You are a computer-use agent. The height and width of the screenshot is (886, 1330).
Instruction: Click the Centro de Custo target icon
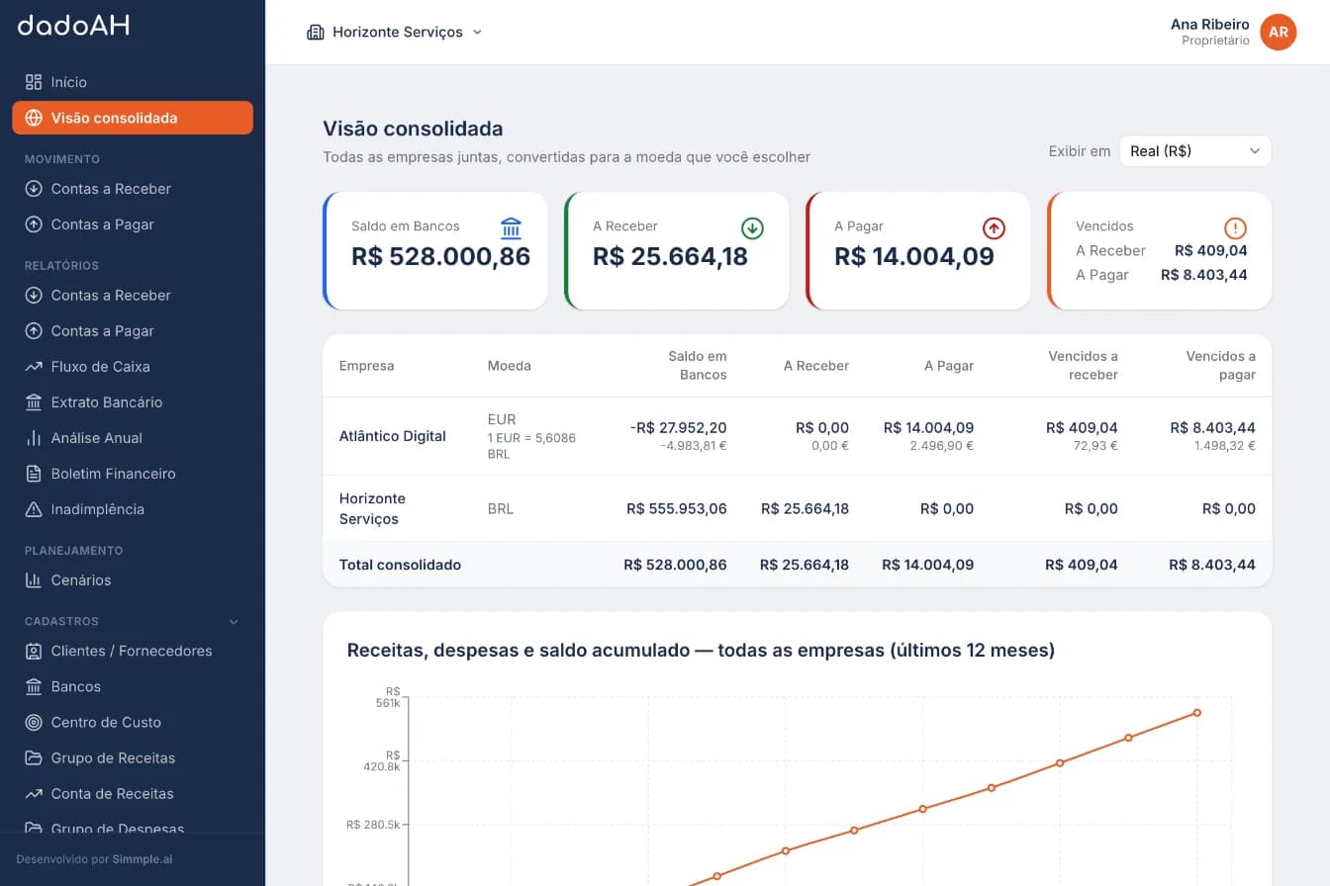34,722
